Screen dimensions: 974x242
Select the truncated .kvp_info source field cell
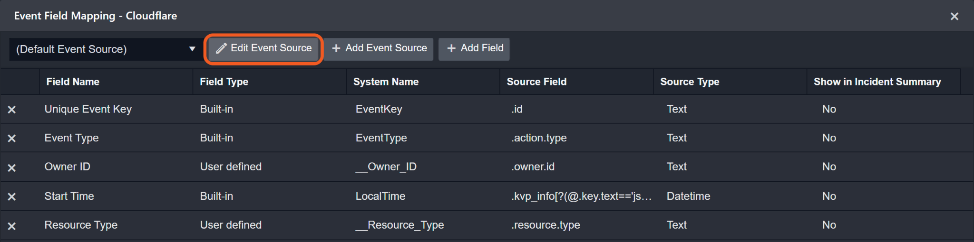point(581,196)
